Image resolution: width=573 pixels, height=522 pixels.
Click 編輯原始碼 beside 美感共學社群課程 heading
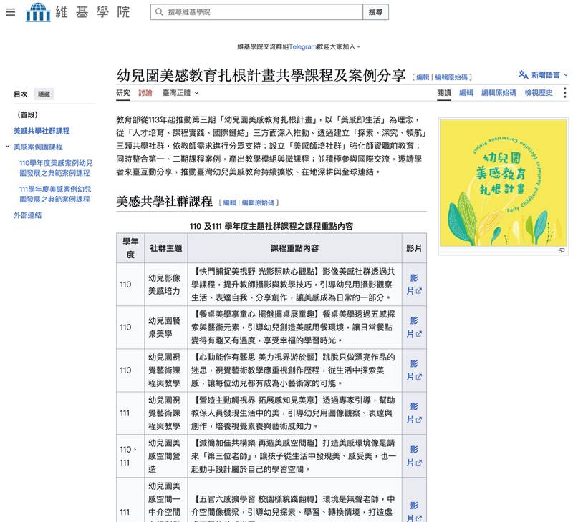tap(258, 202)
